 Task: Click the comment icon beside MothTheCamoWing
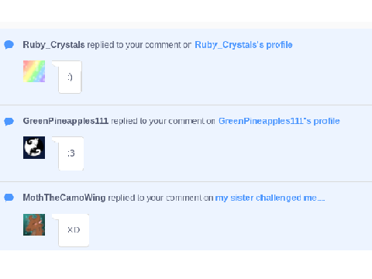pos(9,198)
